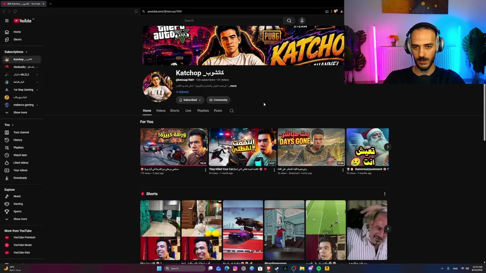Open Liked videos
This screenshot has height=273, width=486.
pos(22,163)
